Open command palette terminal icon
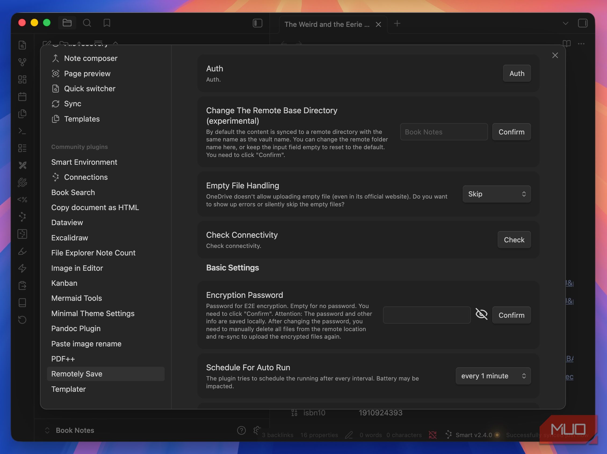Screen dimensions: 607x454 (x=22, y=131)
